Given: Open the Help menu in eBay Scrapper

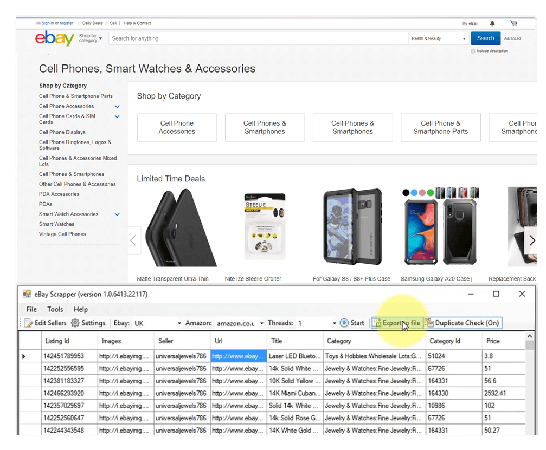Looking at the screenshot, I should (x=80, y=309).
